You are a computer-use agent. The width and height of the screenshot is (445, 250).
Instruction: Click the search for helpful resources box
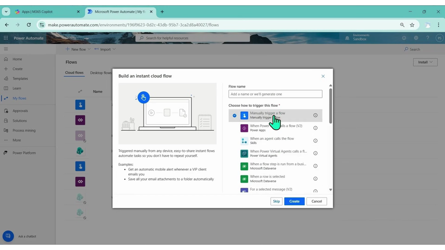click(x=193, y=38)
